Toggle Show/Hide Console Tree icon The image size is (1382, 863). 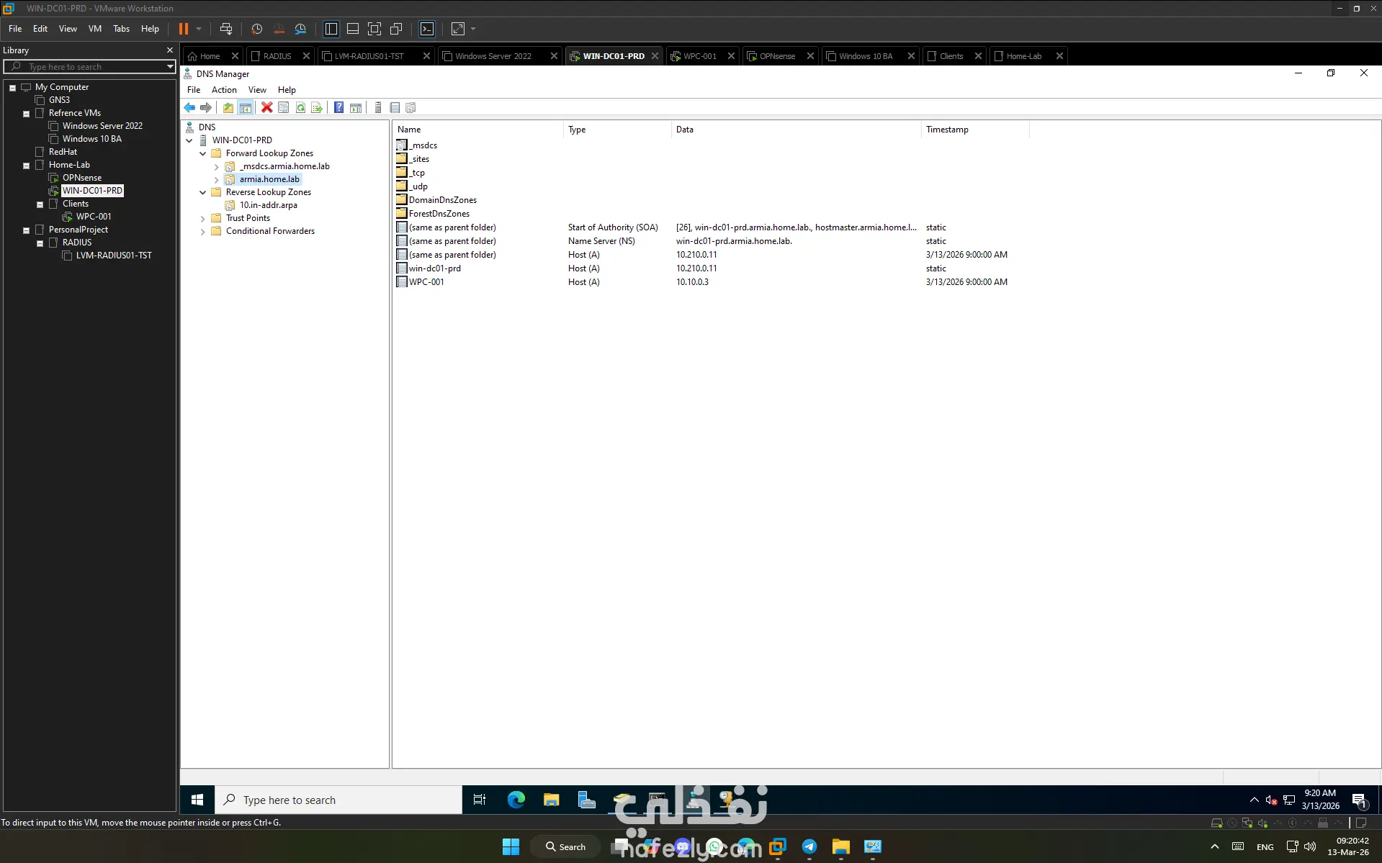[246, 107]
